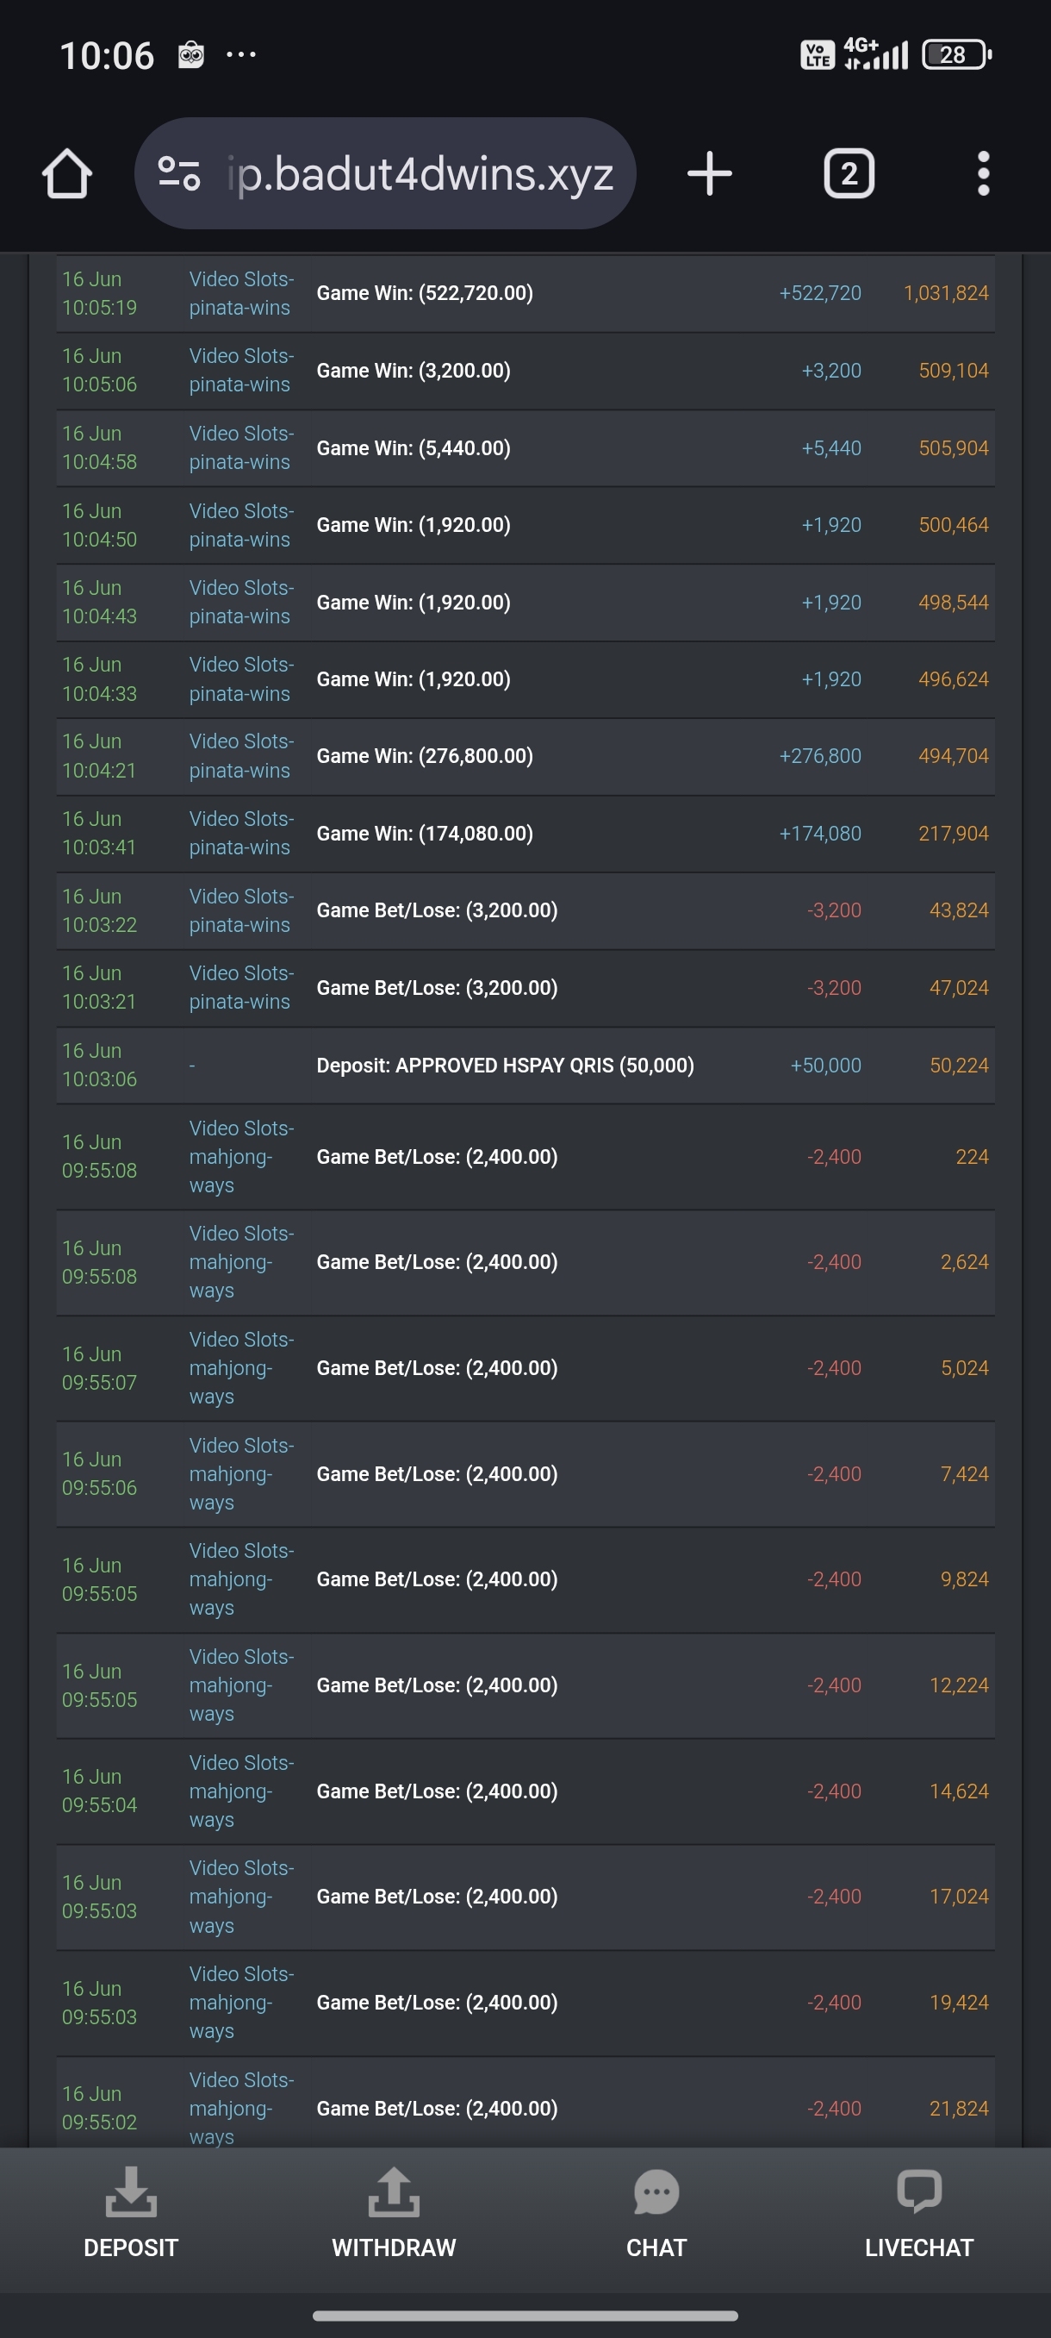Tap the 1,031,824 balance value
Screen dimensions: 1051x2338
(x=945, y=293)
